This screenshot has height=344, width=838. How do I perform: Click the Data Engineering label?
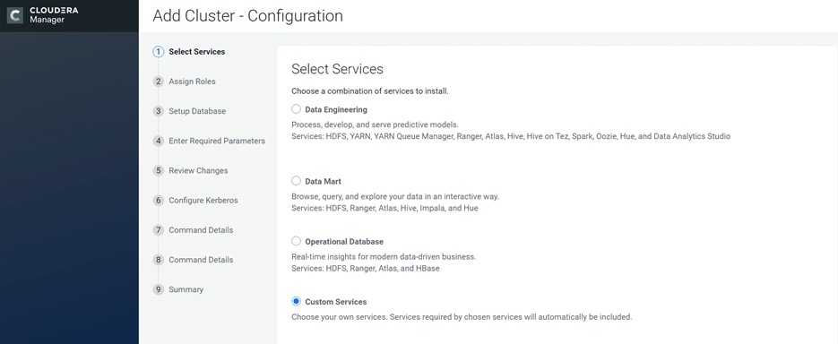336,109
